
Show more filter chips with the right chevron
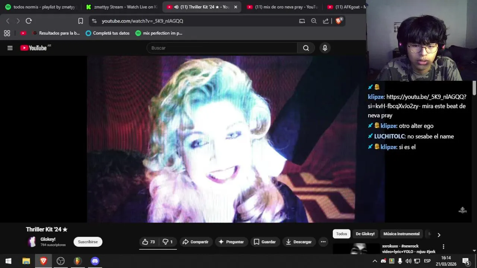tap(439, 235)
